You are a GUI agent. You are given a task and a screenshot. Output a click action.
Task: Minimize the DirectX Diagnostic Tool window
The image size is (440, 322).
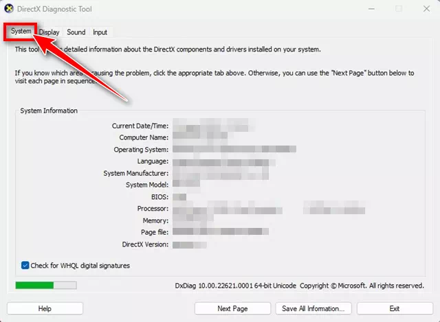coord(371,9)
